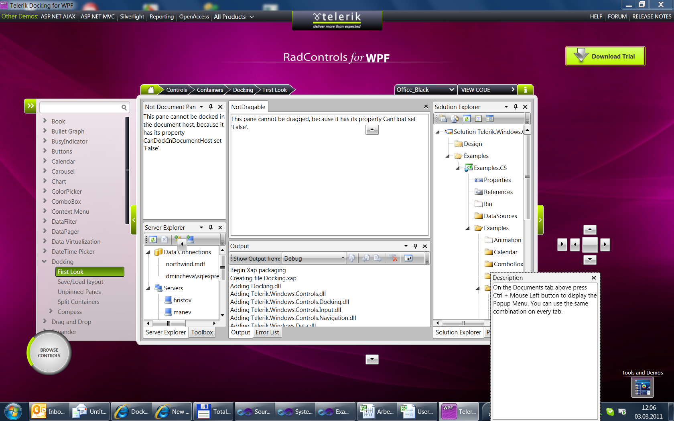Click the show all files icon in Solution Explorer
The height and width of the screenshot is (421, 674).
[455, 119]
